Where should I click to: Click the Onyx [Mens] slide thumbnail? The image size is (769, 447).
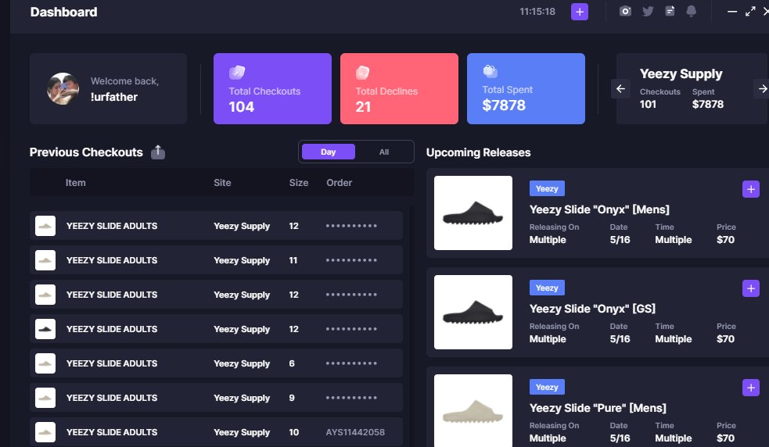(x=473, y=213)
